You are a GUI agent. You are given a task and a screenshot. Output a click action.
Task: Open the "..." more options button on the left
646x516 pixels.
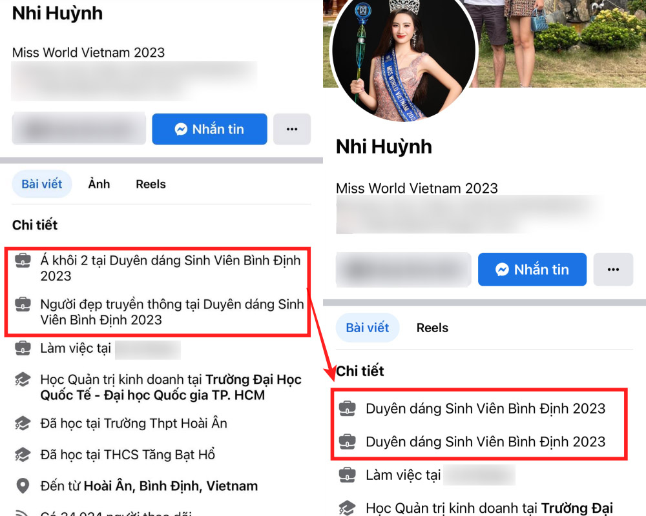[x=291, y=128]
